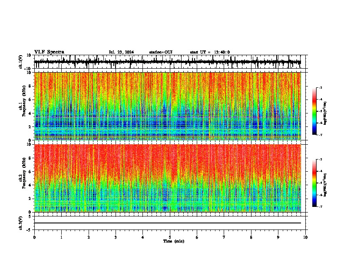Image resolution: width=344 pixels, height=266 pixels.
Task: Click the ch.1 "Frequency (kHz)" axis label
Action: coord(24,101)
